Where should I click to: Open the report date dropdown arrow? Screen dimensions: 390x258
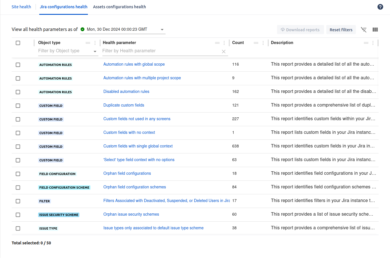click(x=162, y=30)
